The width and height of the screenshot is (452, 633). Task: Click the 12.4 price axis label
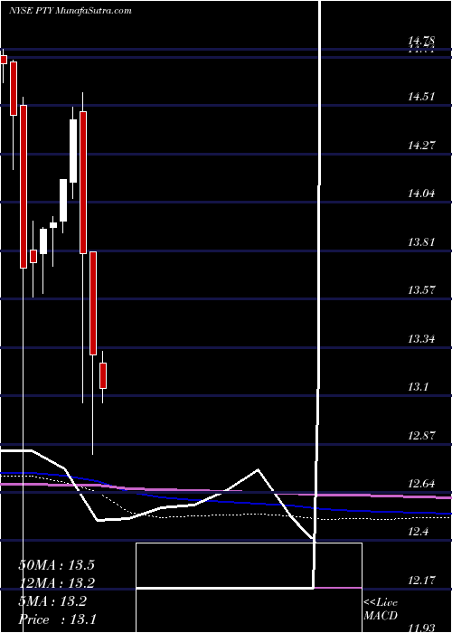(x=418, y=532)
